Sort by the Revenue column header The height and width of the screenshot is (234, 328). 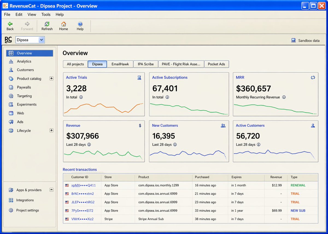pos(276,177)
